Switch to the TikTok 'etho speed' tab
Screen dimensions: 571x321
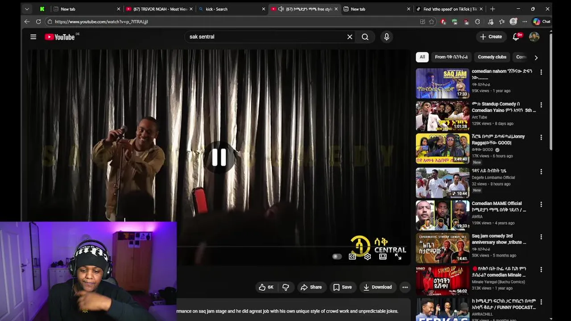pyautogui.click(x=449, y=9)
